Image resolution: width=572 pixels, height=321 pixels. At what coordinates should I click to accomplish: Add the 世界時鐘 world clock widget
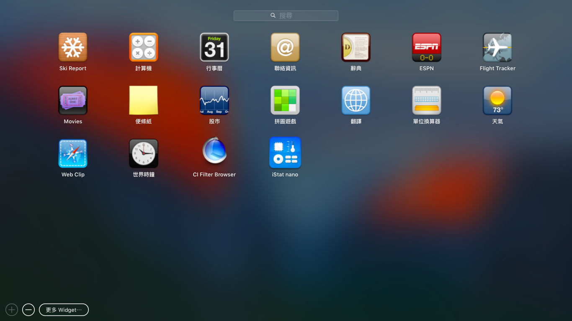point(144,153)
